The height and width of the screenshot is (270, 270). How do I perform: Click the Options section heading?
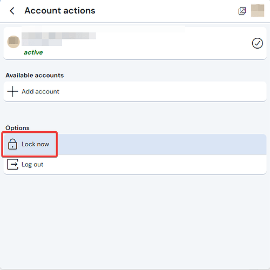(17, 128)
